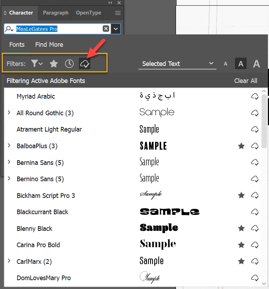Click the cloud icon for DomLovesMary Pro
This screenshot has width=269, height=289.
[255, 278]
